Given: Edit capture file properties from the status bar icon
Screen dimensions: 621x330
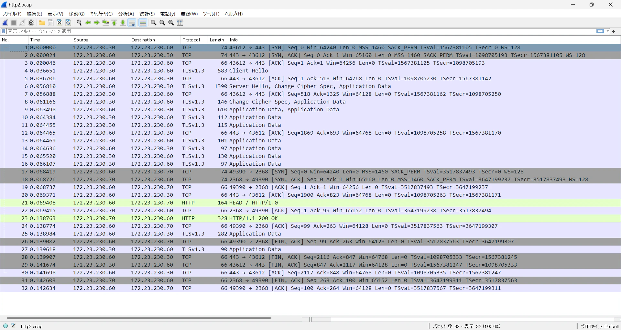Looking at the screenshot, I should (13, 326).
